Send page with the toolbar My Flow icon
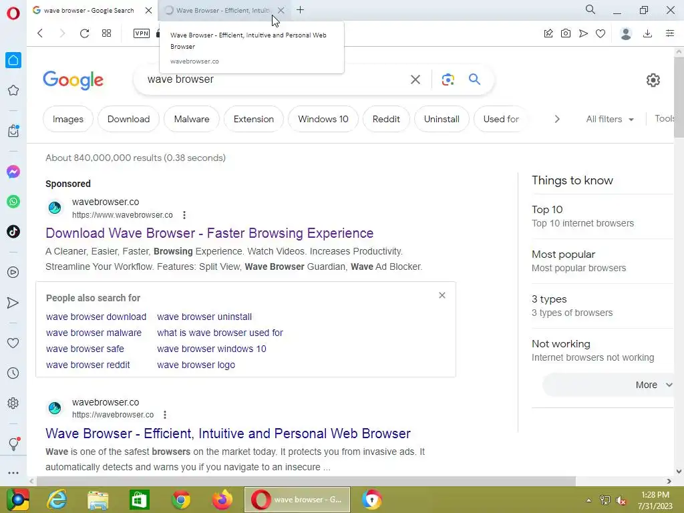The width and height of the screenshot is (684, 513). point(583,33)
